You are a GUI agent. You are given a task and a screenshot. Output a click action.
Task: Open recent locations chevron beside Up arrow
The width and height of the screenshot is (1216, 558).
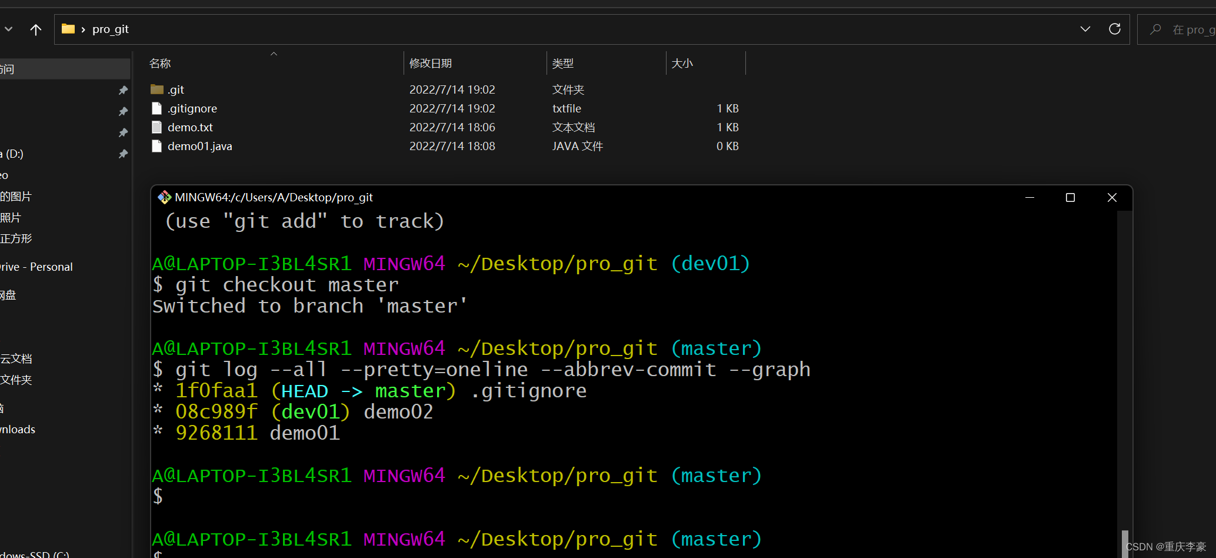pos(8,29)
